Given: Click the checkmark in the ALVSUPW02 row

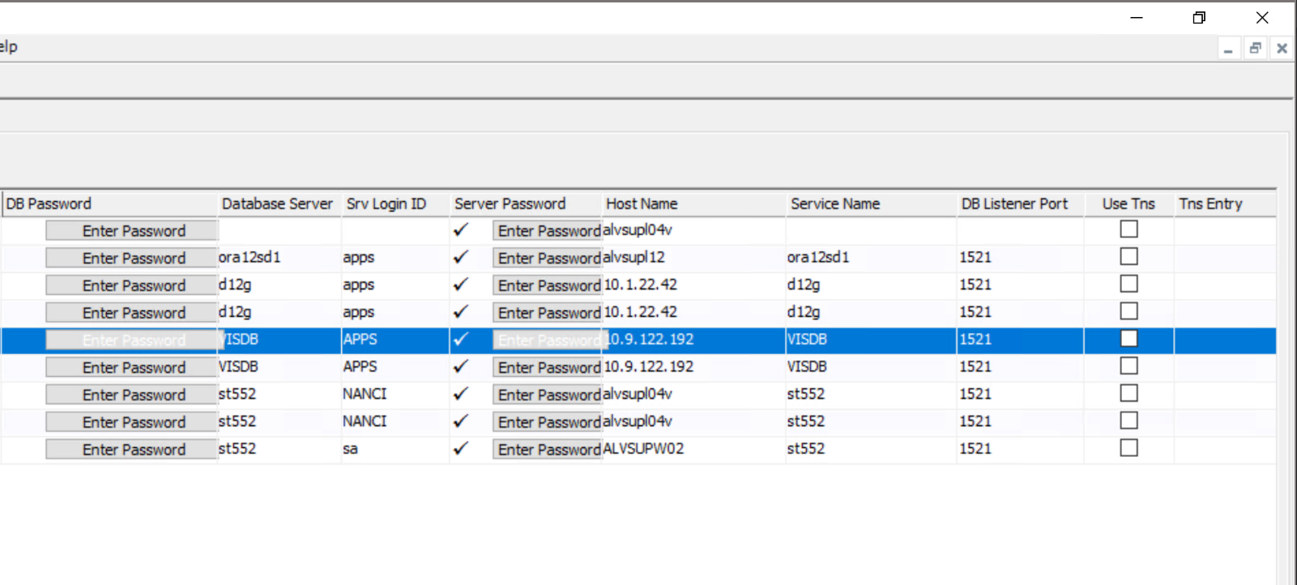Looking at the screenshot, I should point(461,449).
